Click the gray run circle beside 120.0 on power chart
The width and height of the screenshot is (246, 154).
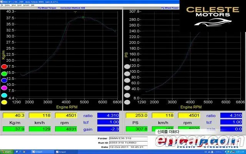pos(127,67)
